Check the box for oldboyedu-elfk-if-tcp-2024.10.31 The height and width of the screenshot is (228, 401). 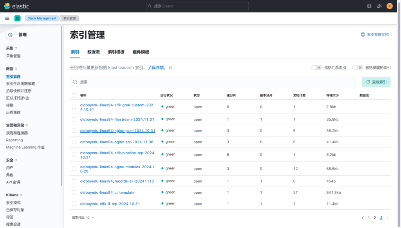point(74,204)
